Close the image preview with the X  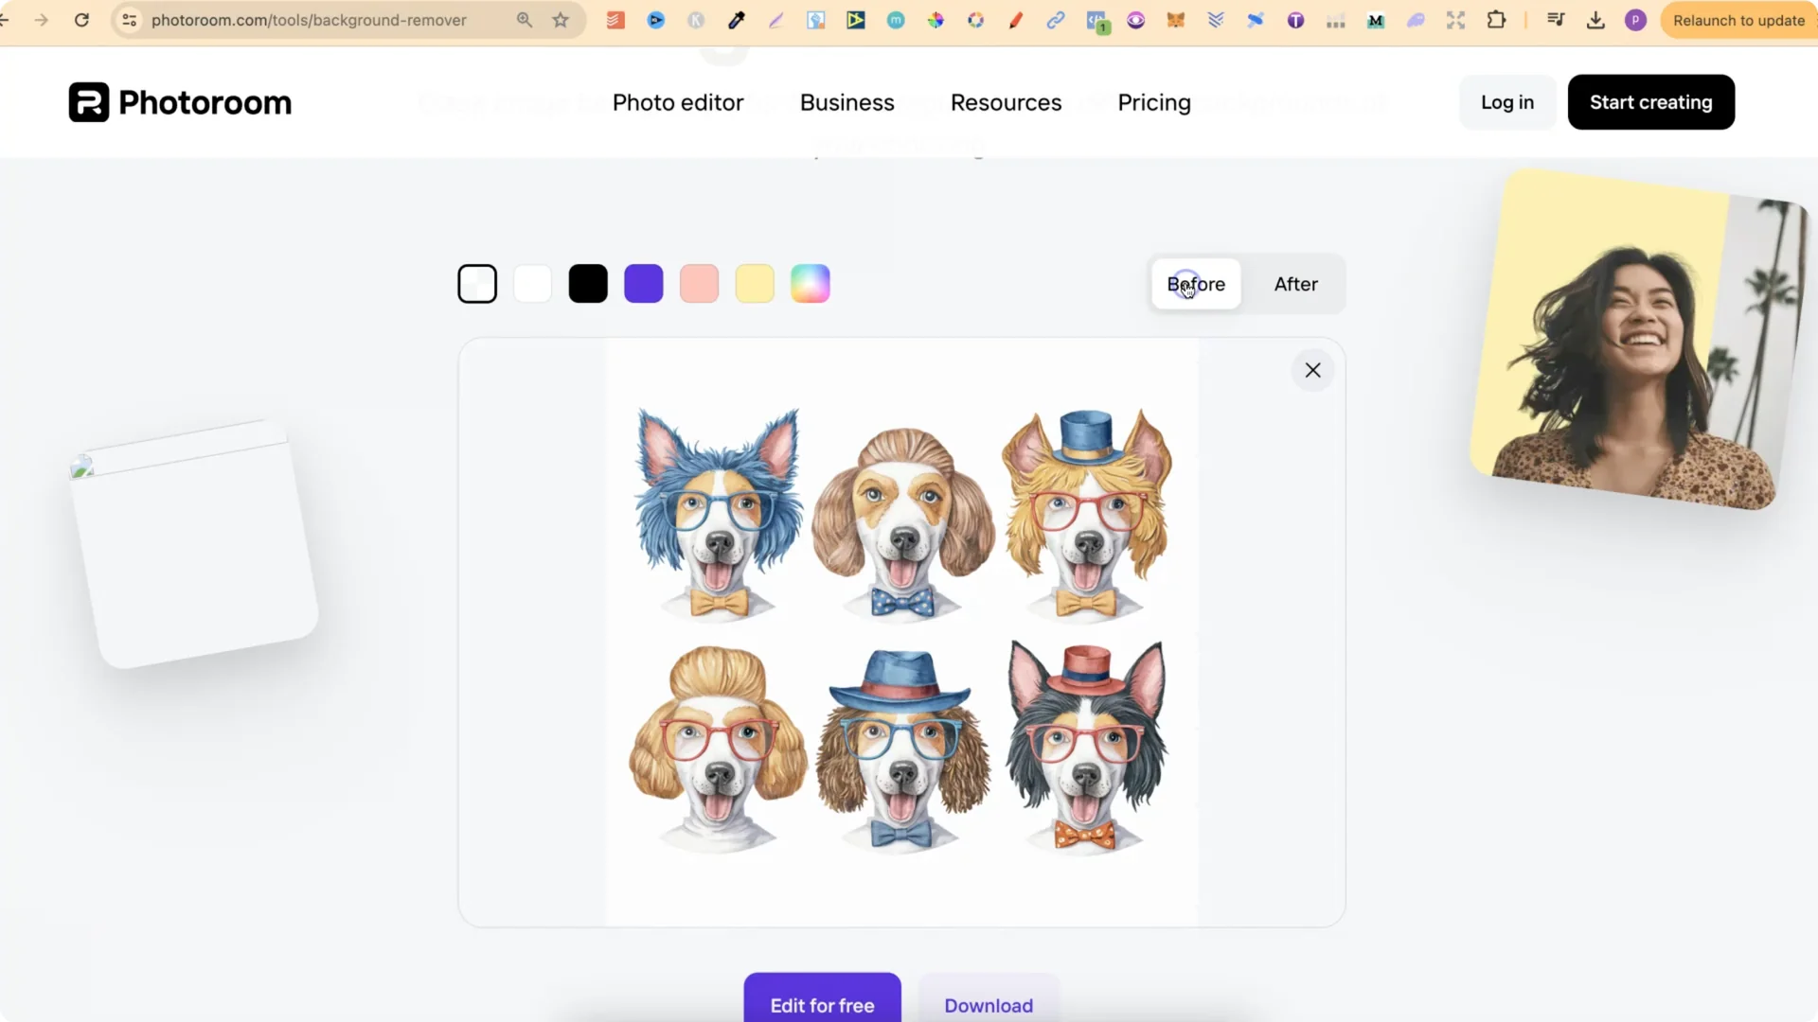[1312, 370]
